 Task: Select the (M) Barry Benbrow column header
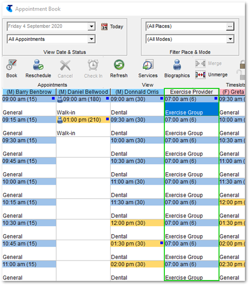tap(29, 92)
